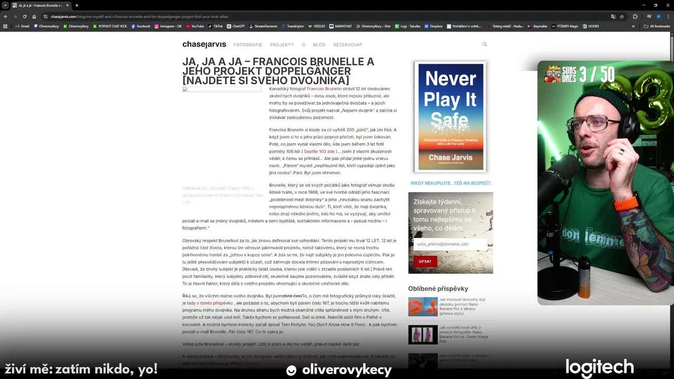
Task: Open the StreamElements bookmark
Action: click(x=263, y=26)
